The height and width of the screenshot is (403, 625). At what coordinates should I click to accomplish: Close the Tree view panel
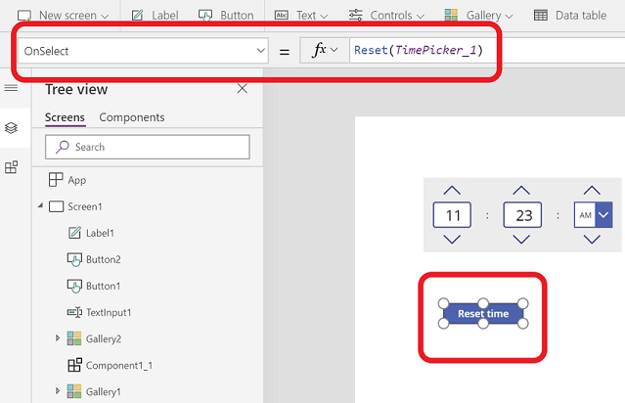coord(243,89)
